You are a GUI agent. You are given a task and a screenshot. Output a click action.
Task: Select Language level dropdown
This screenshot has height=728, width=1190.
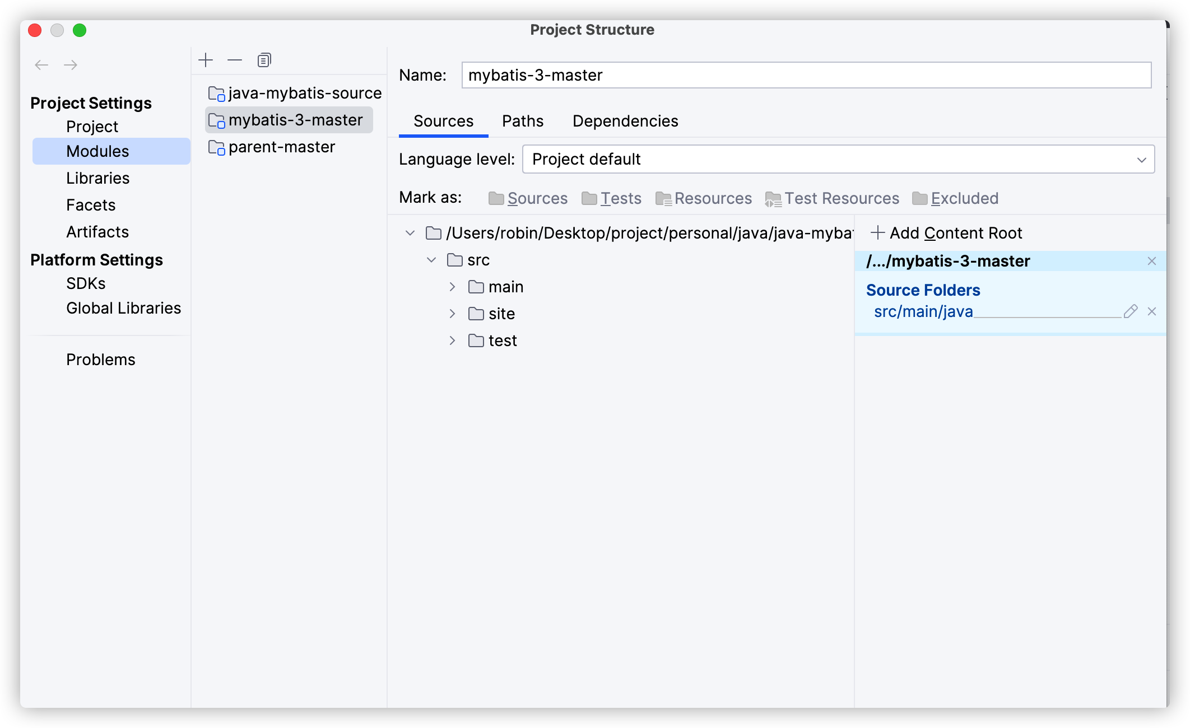click(x=839, y=159)
